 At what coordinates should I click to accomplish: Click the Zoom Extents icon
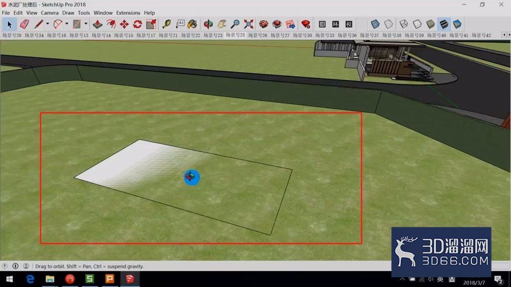click(248, 24)
